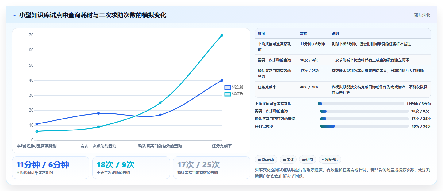The image size is (443, 191).
Task: Click the 平均找到可靠答案耗时 progress bar
Action: (x=361, y=104)
